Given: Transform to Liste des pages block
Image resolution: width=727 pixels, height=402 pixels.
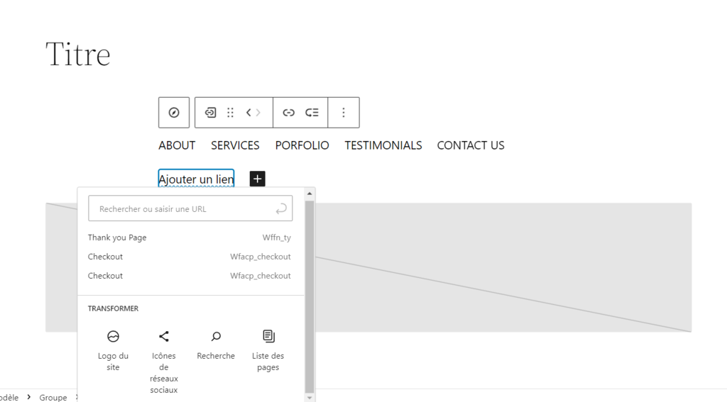Looking at the screenshot, I should 268,350.
